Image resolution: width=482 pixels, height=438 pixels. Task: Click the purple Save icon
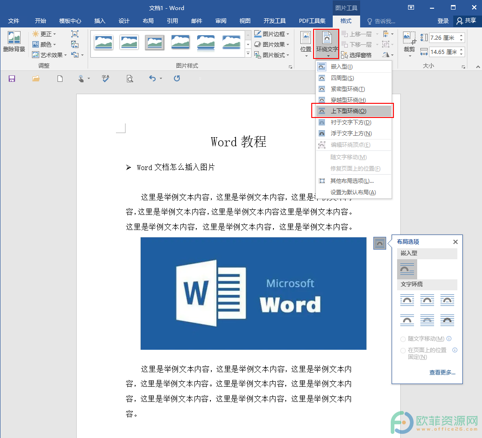tap(12, 79)
